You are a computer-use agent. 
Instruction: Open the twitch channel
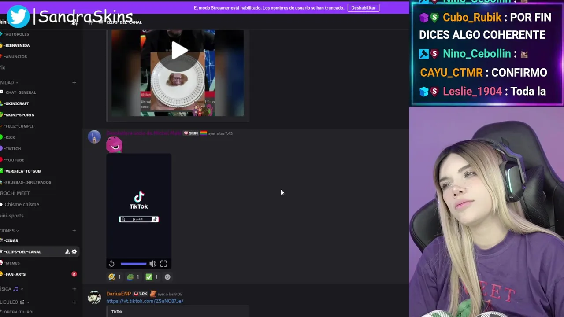point(13,148)
